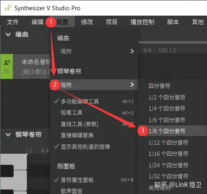Choose 1/8 个四分音符 snap option
Viewport: 207px width, 194px height.
pyautogui.click(x=172, y=131)
